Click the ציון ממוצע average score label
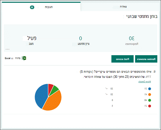This screenshot has height=130, width=161. pyautogui.click(x=83, y=44)
